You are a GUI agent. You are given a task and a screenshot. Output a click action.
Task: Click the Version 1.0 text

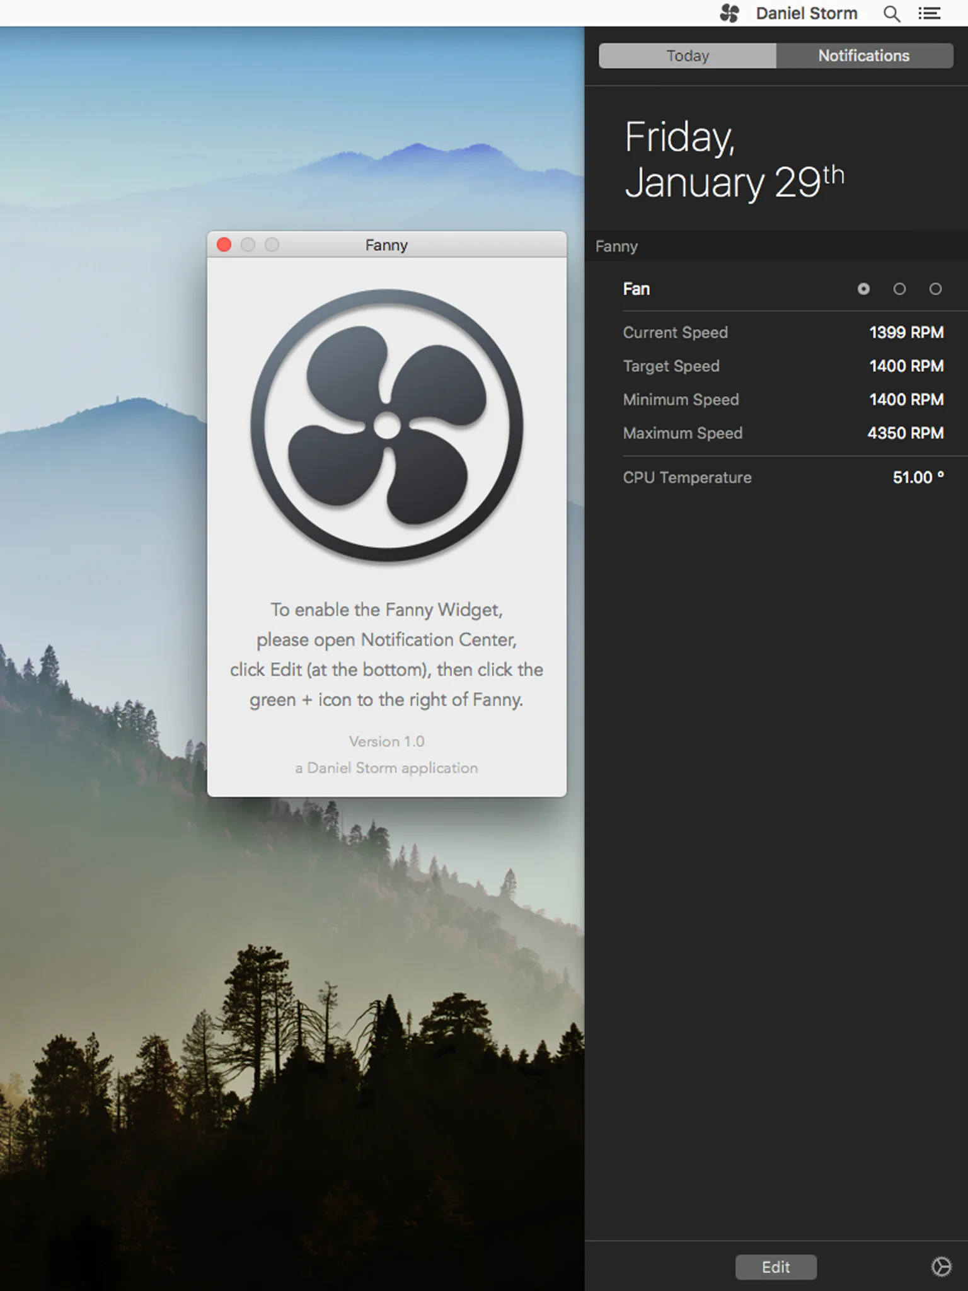pyautogui.click(x=387, y=741)
